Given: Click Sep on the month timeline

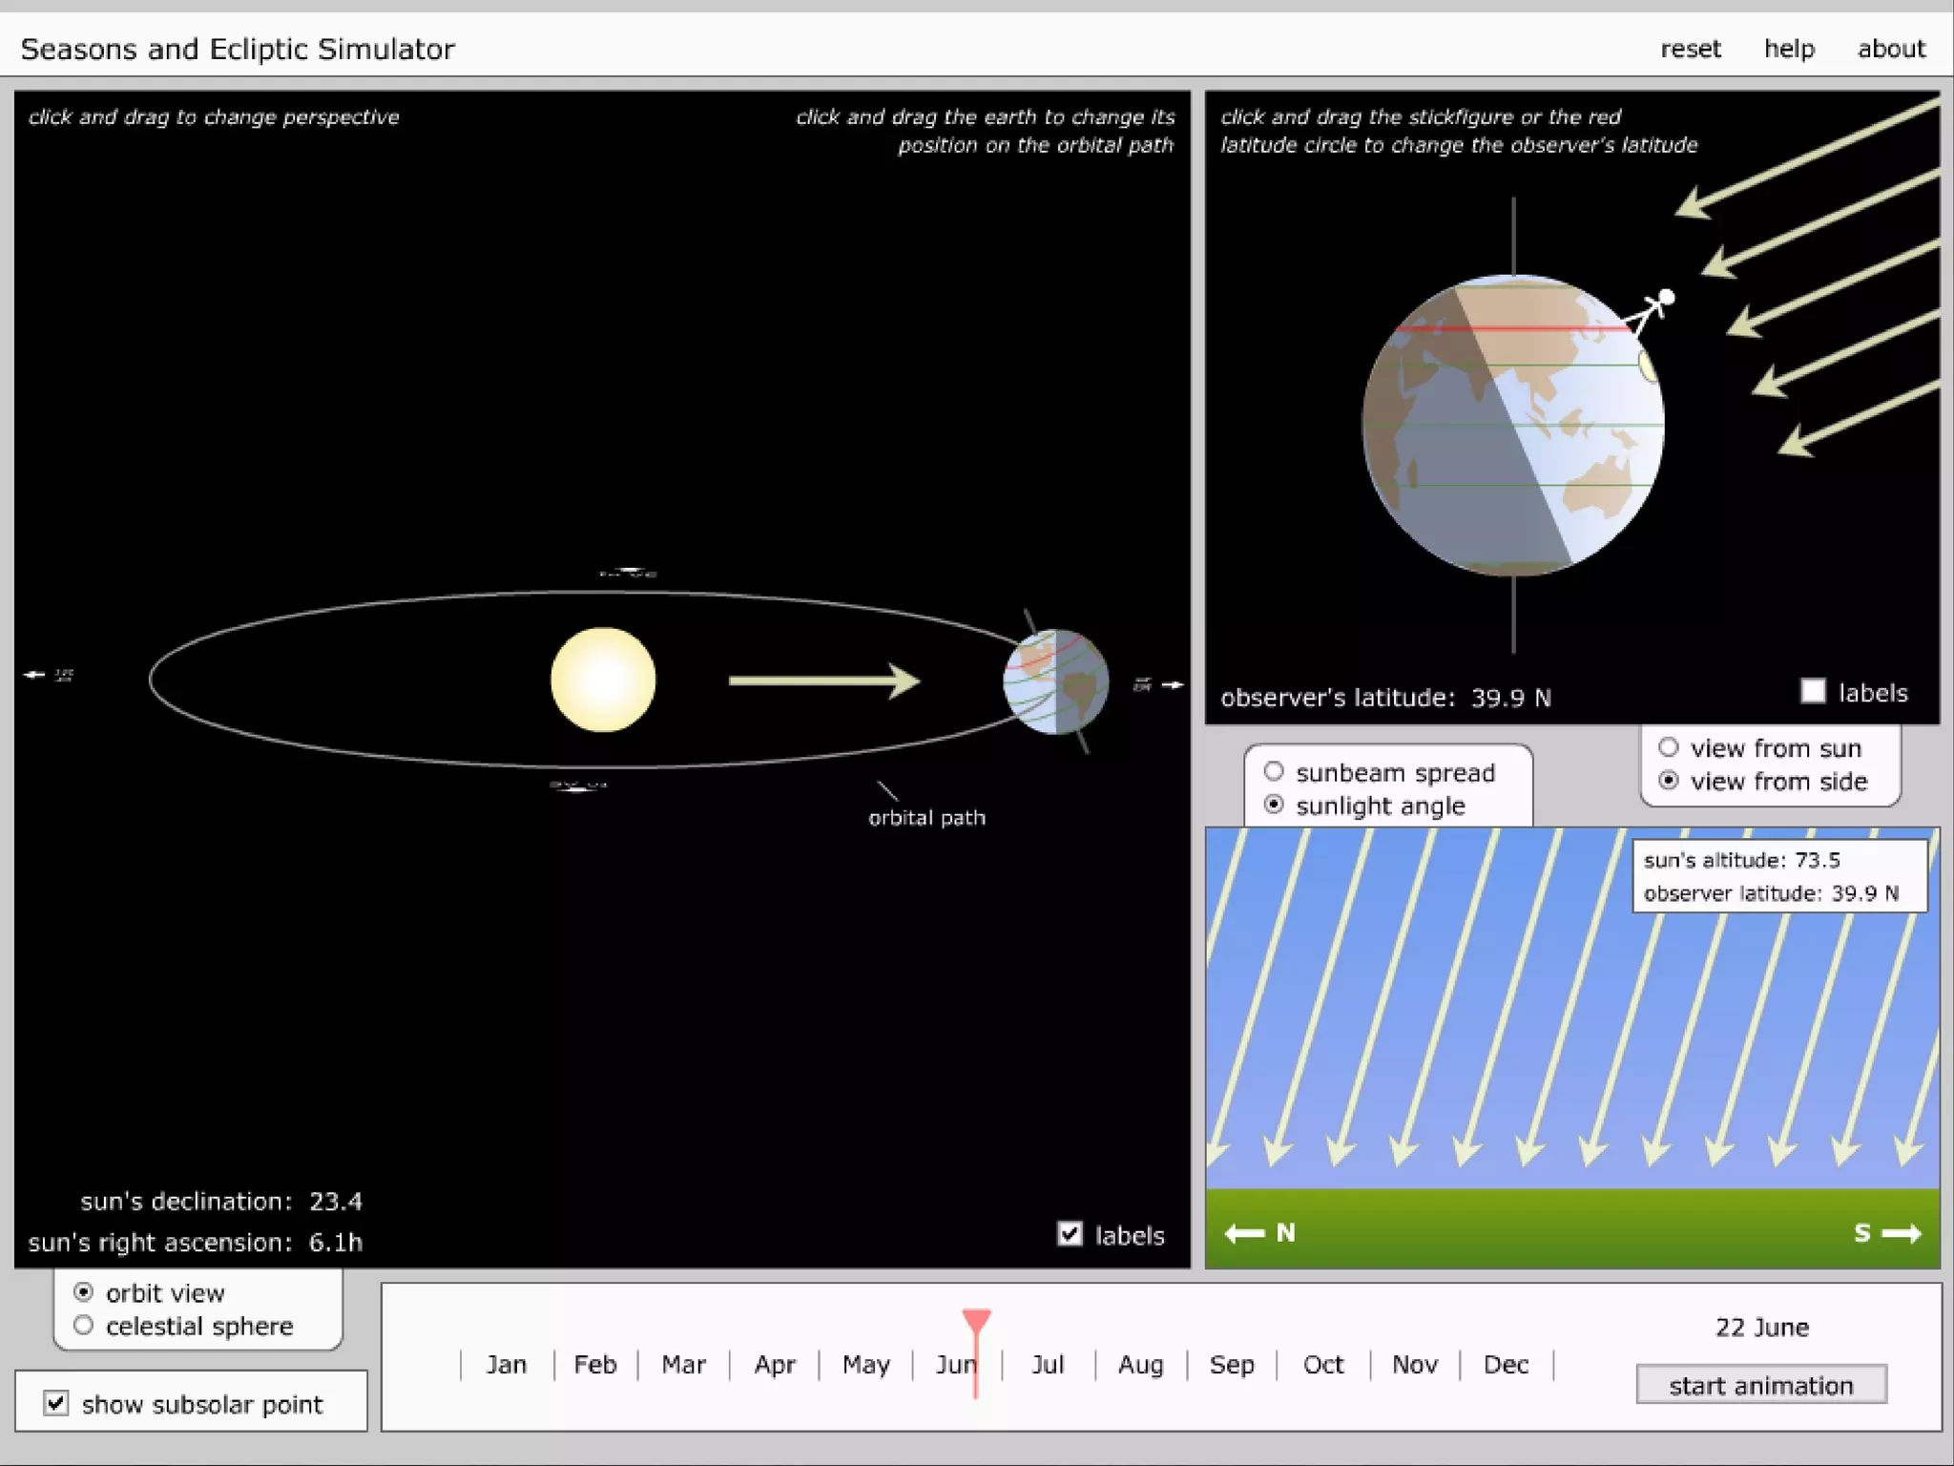Looking at the screenshot, I should [1232, 1365].
